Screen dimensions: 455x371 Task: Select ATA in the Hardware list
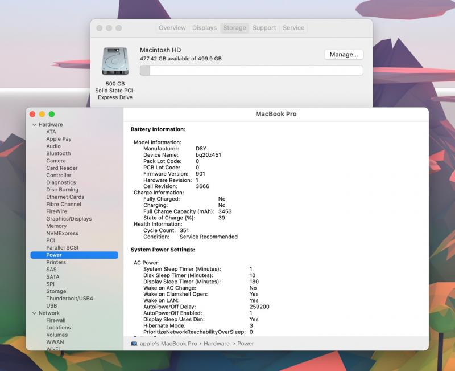(x=51, y=132)
